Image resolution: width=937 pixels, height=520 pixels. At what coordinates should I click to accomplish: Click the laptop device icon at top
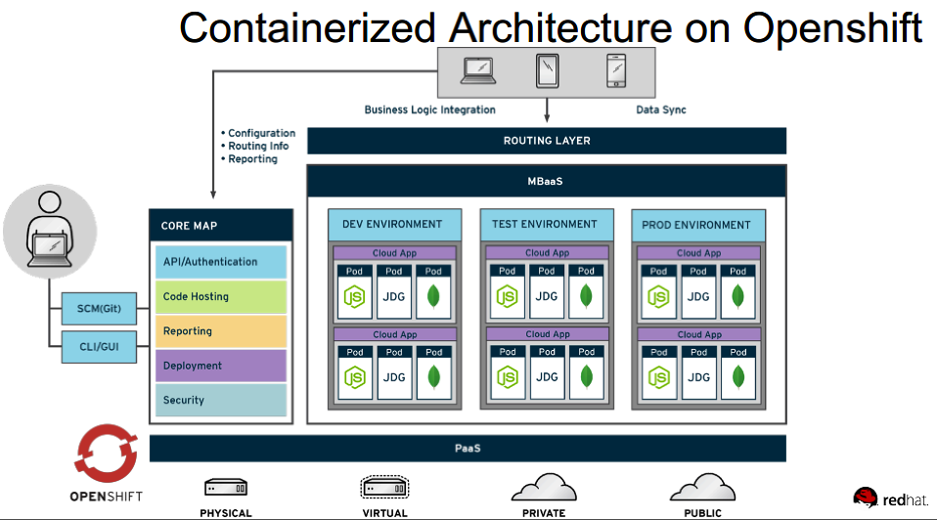pyautogui.click(x=477, y=70)
